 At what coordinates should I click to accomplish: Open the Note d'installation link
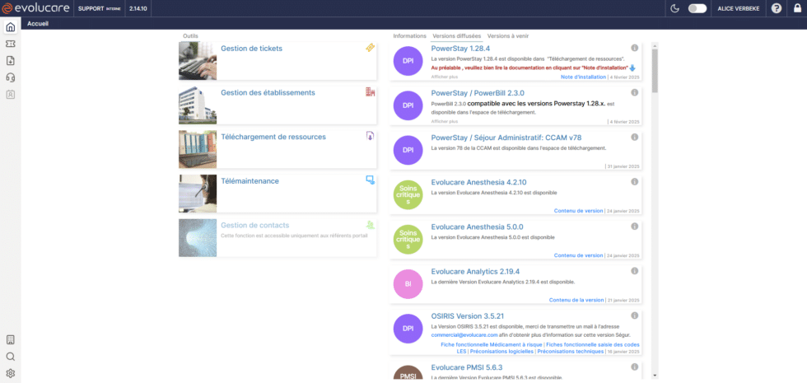583,77
